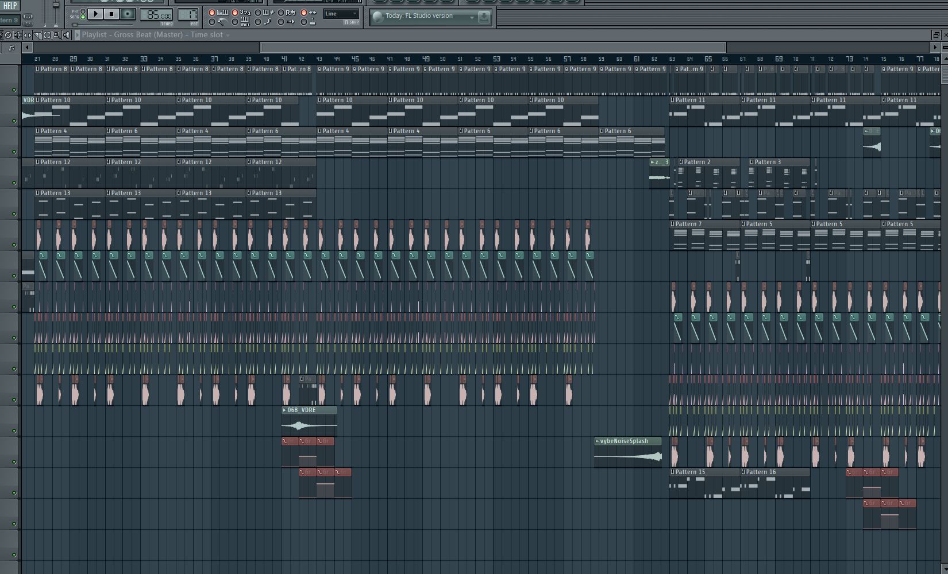Viewport: 948px width, 574px height.
Task: Click bar 61 on the timeline ruler
Action: pos(637,59)
